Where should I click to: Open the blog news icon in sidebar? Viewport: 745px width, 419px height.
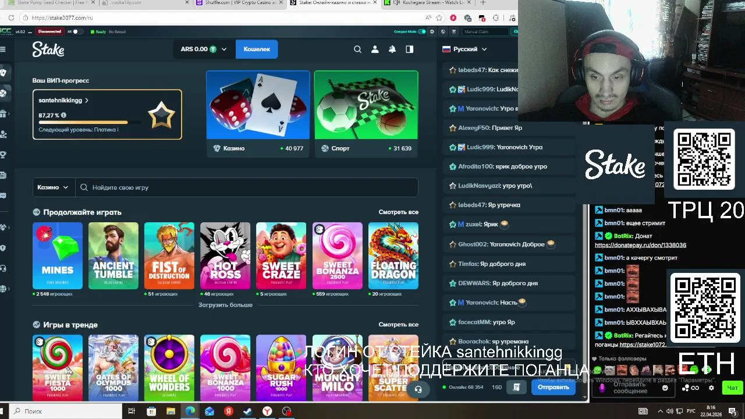(x=3, y=175)
